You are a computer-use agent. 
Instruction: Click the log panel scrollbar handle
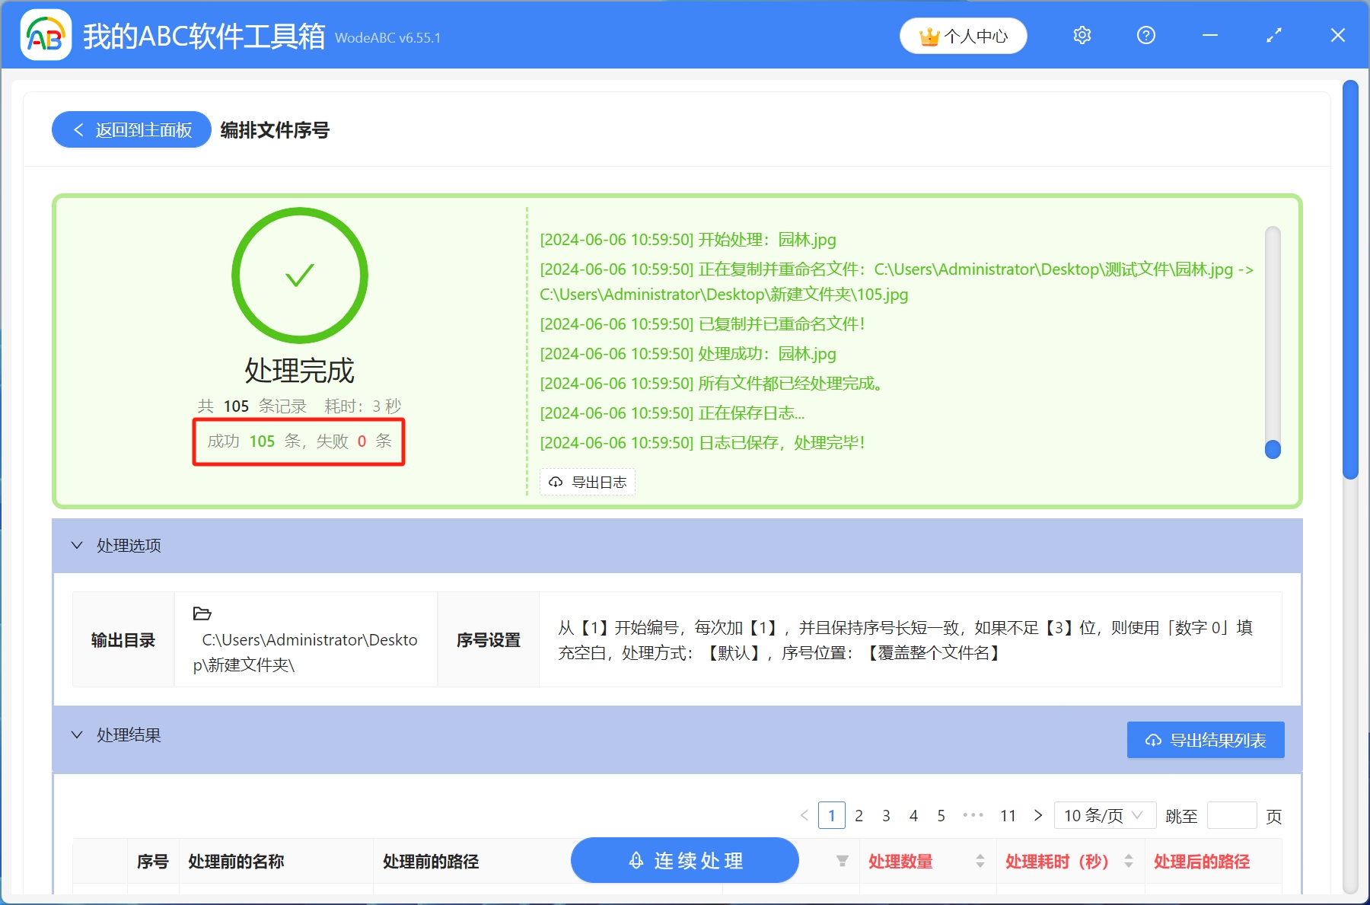(1272, 449)
